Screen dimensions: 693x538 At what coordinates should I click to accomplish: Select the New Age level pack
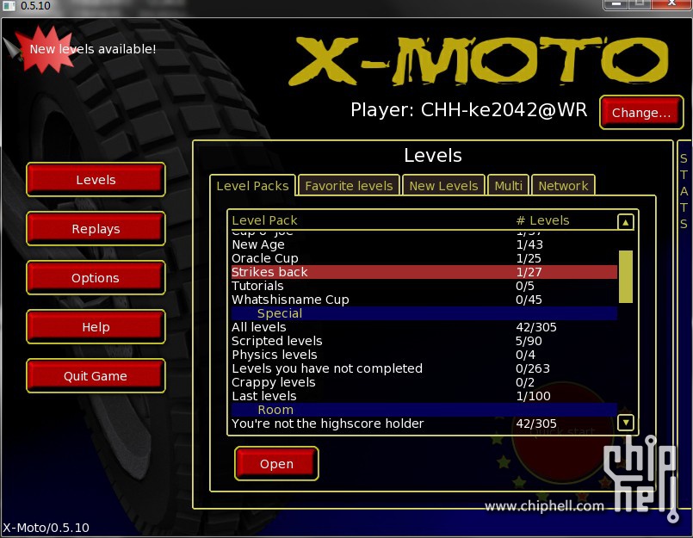[424, 244]
